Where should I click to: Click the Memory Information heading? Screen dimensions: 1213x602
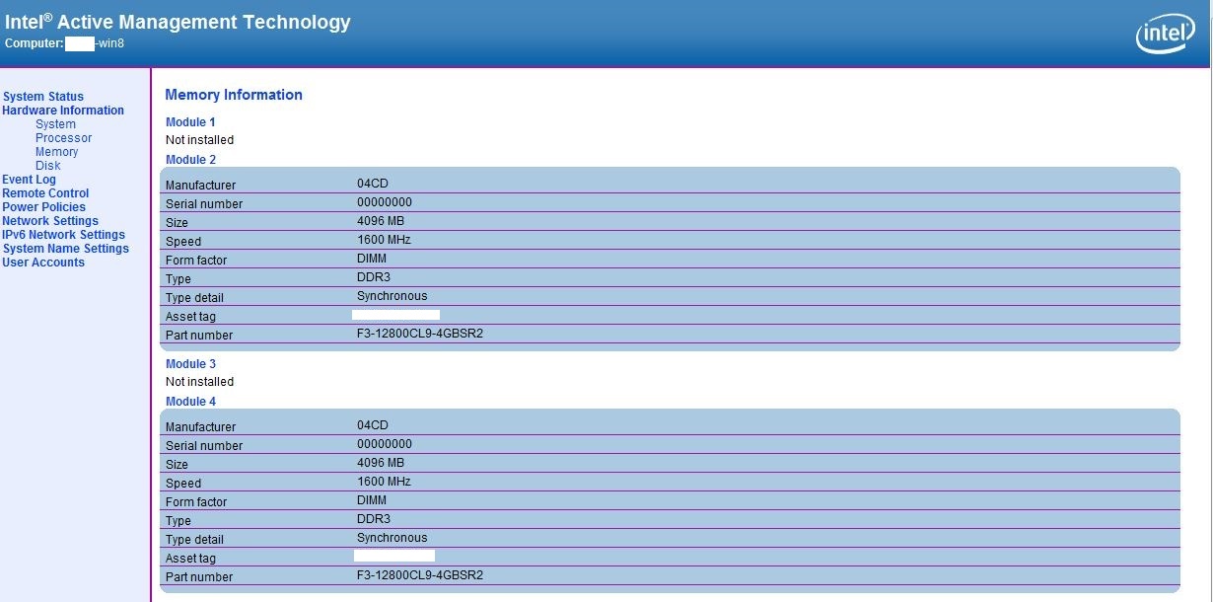(x=234, y=95)
